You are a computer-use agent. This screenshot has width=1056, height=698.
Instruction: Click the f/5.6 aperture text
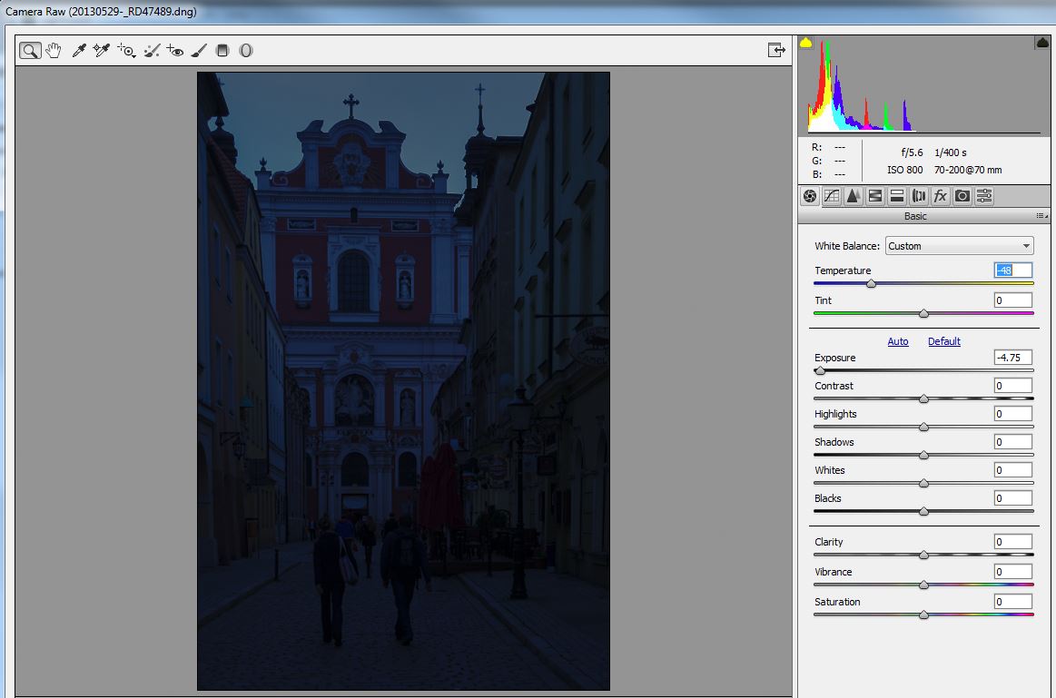(912, 152)
